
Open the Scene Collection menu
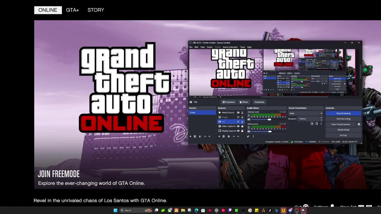point(230,47)
